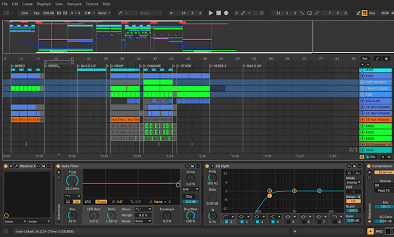Start playback with the Play button
The width and height of the screenshot is (394, 237).
coord(210,13)
